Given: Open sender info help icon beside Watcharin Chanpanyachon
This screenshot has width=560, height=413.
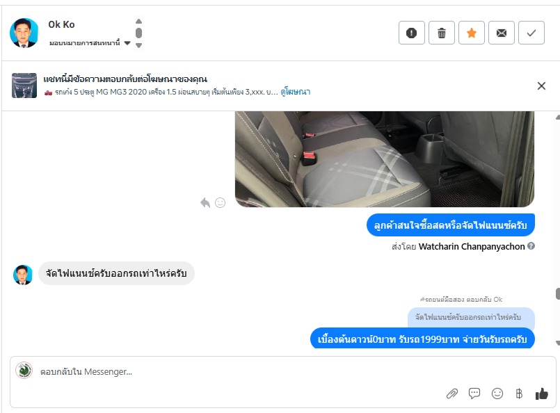Looking at the screenshot, I should 531,246.
